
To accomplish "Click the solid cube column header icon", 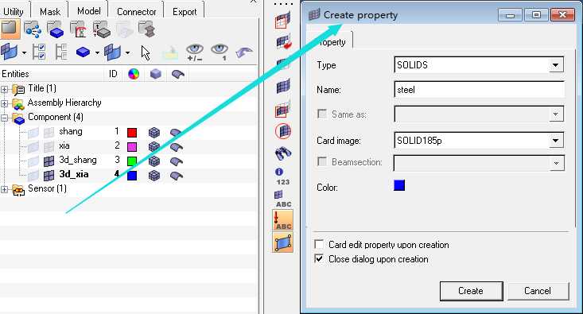I will click(x=155, y=74).
